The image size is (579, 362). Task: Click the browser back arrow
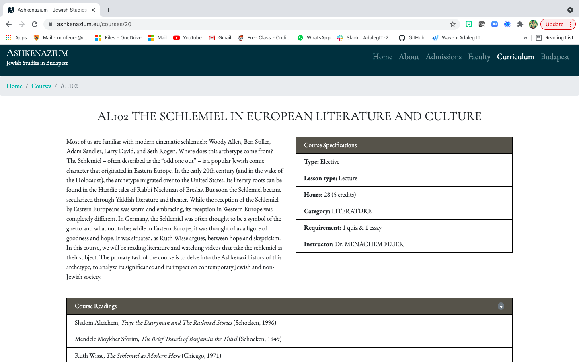tap(9, 24)
